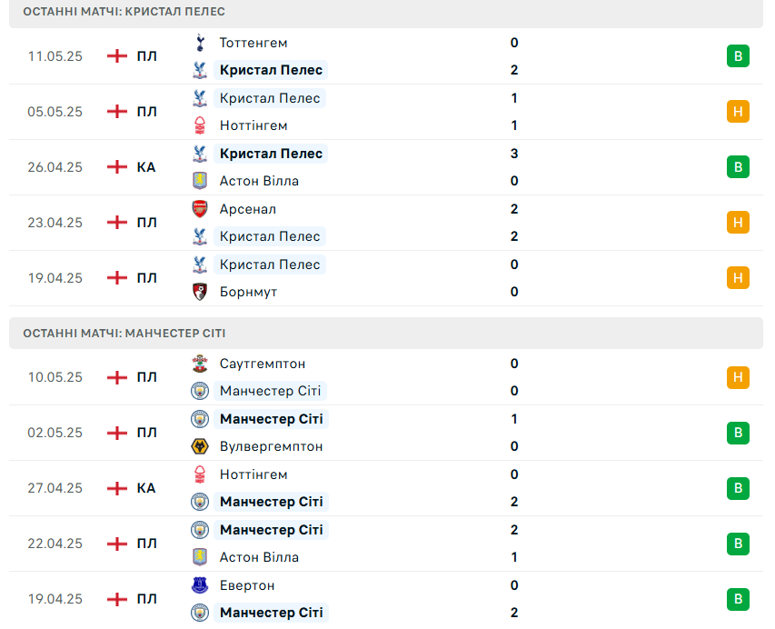Click the Nottingham crest in the 05.05.25 match
The image size is (775, 629).
(200, 125)
